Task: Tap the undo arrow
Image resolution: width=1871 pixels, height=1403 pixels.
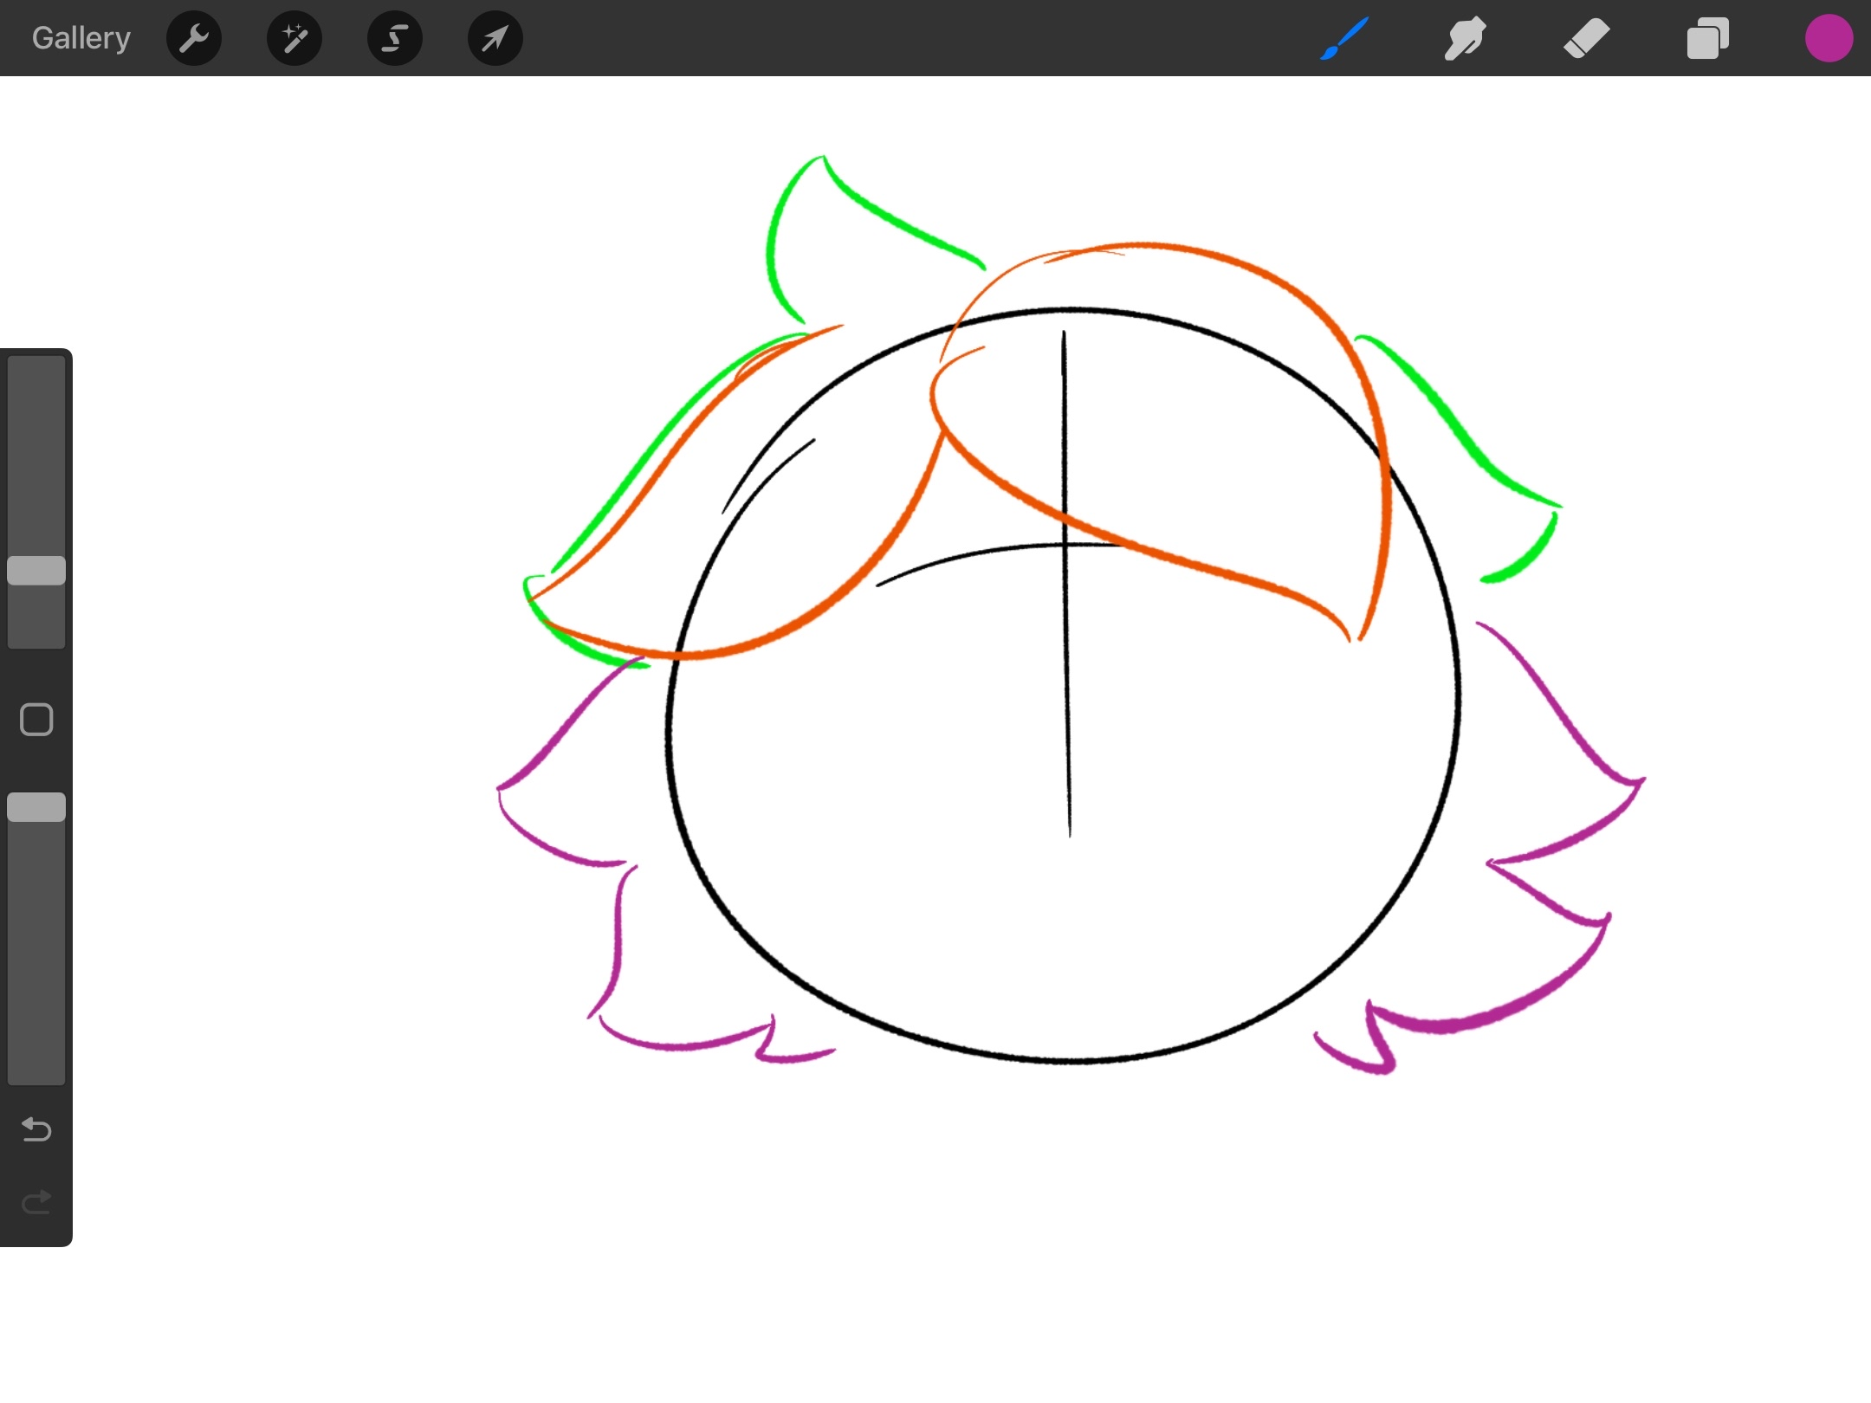Action: point(36,1129)
